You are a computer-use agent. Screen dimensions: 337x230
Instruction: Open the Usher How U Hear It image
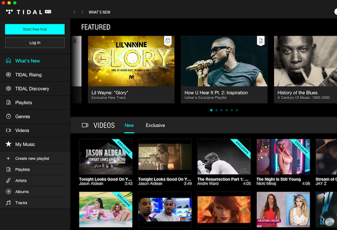[224, 61]
